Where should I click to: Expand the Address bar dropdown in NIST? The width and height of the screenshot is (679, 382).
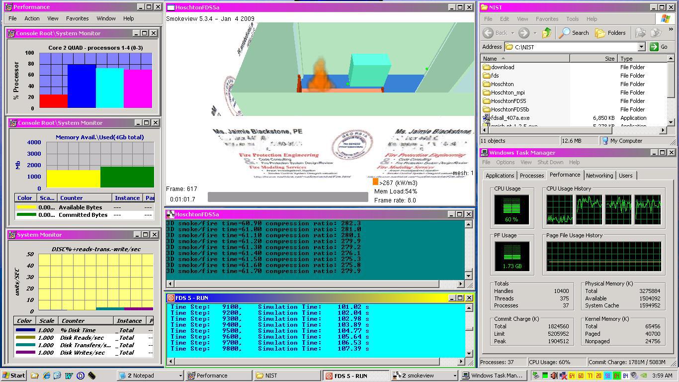tap(641, 47)
